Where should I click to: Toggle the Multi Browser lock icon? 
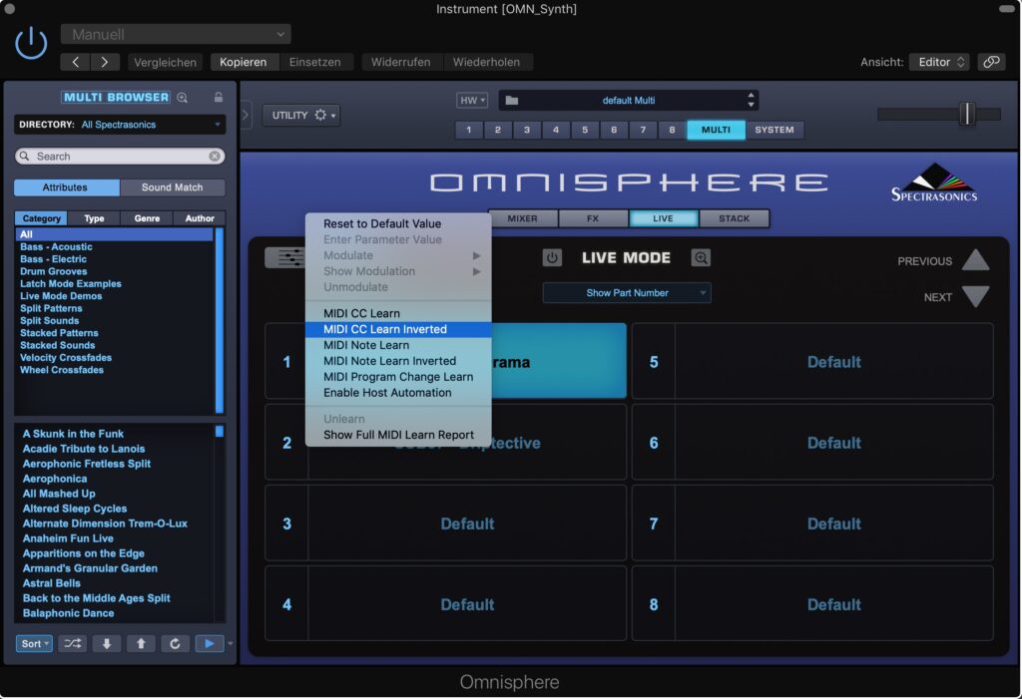coord(219,97)
